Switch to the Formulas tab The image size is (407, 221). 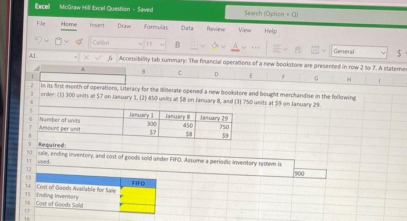pos(156,27)
